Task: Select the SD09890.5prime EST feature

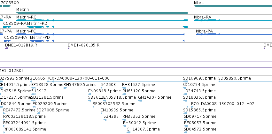Action: point(245,81)
